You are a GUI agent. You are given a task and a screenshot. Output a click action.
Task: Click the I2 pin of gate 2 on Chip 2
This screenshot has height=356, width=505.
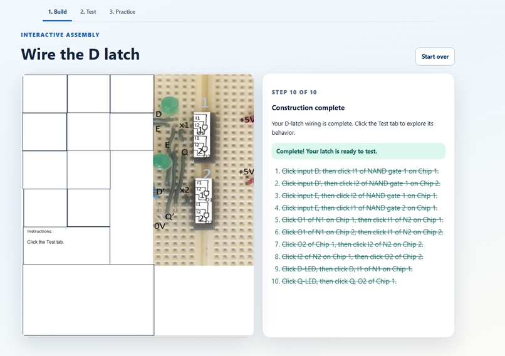[x=199, y=212]
